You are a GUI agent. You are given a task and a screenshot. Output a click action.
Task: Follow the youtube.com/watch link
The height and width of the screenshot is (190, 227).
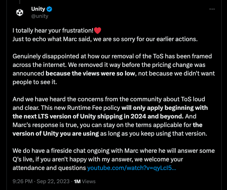point(132,168)
